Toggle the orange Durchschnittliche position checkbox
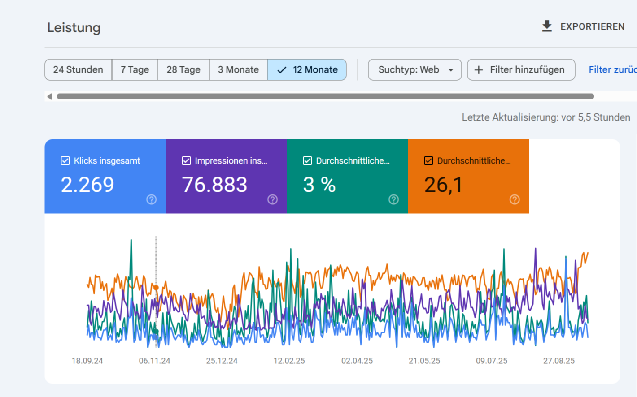The image size is (637, 397). click(428, 161)
